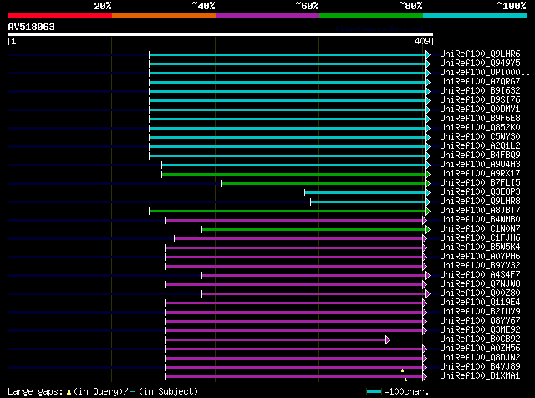Select the UniRef100_A7QRG7 label
Screen dimensions: 535x398
(480, 82)
